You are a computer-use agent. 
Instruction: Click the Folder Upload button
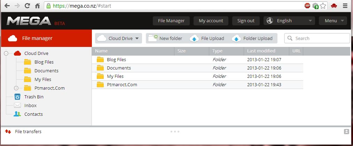(x=252, y=38)
